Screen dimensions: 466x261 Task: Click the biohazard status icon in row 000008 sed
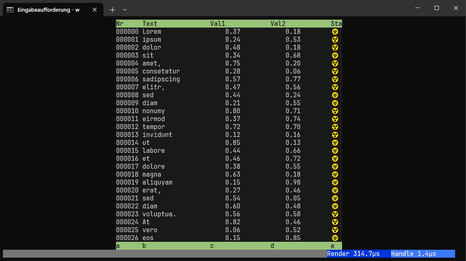(335, 95)
